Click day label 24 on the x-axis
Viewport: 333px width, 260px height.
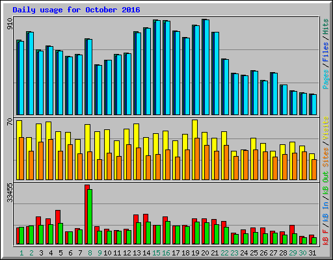click(x=244, y=253)
